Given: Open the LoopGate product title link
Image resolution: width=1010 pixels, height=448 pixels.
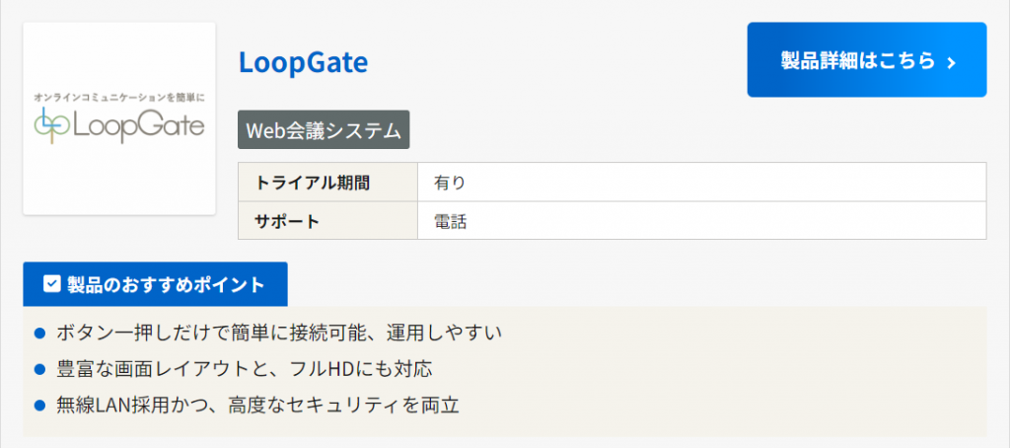Looking at the screenshot, I should [303, 63].
